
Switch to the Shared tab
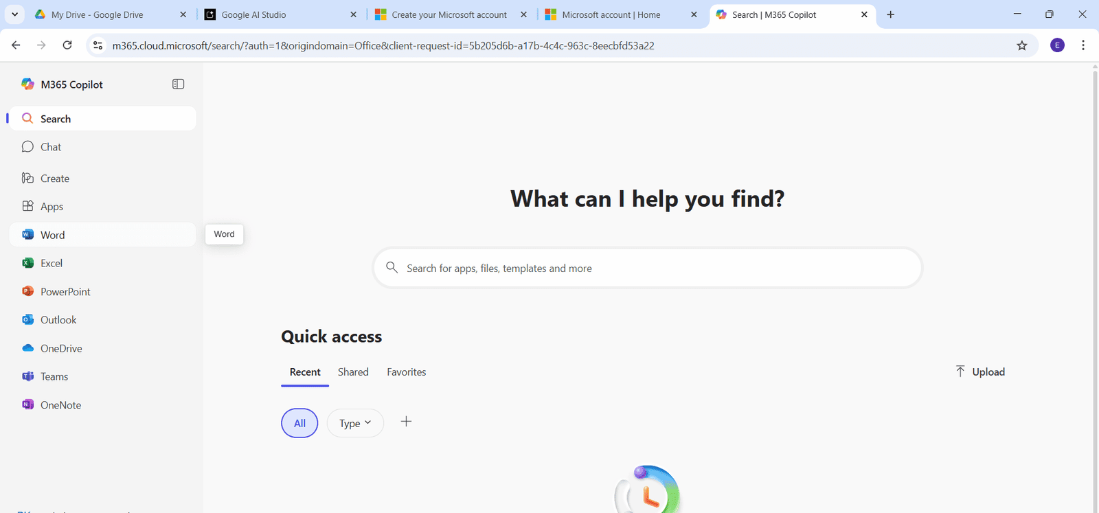pos(353,372)
